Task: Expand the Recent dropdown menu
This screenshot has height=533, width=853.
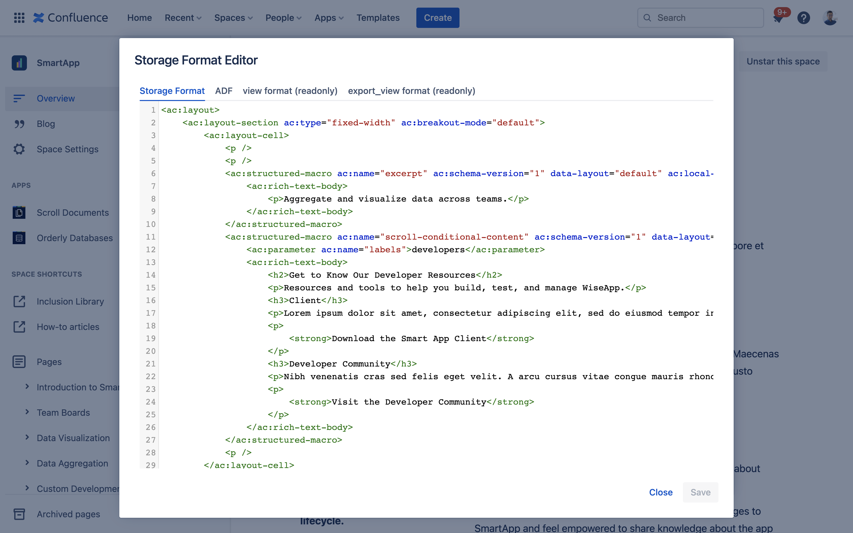Action: click(183, 18)
